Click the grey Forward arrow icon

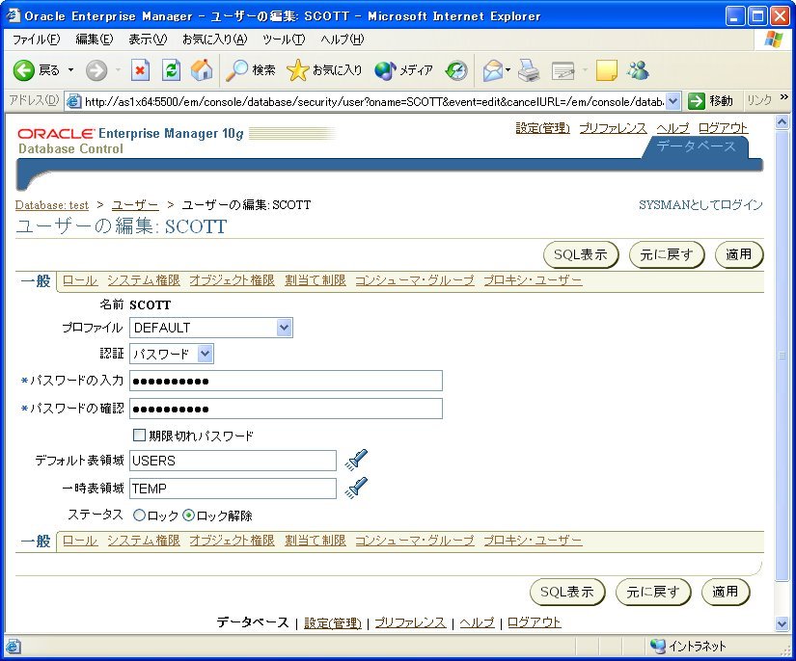point(96,70)
